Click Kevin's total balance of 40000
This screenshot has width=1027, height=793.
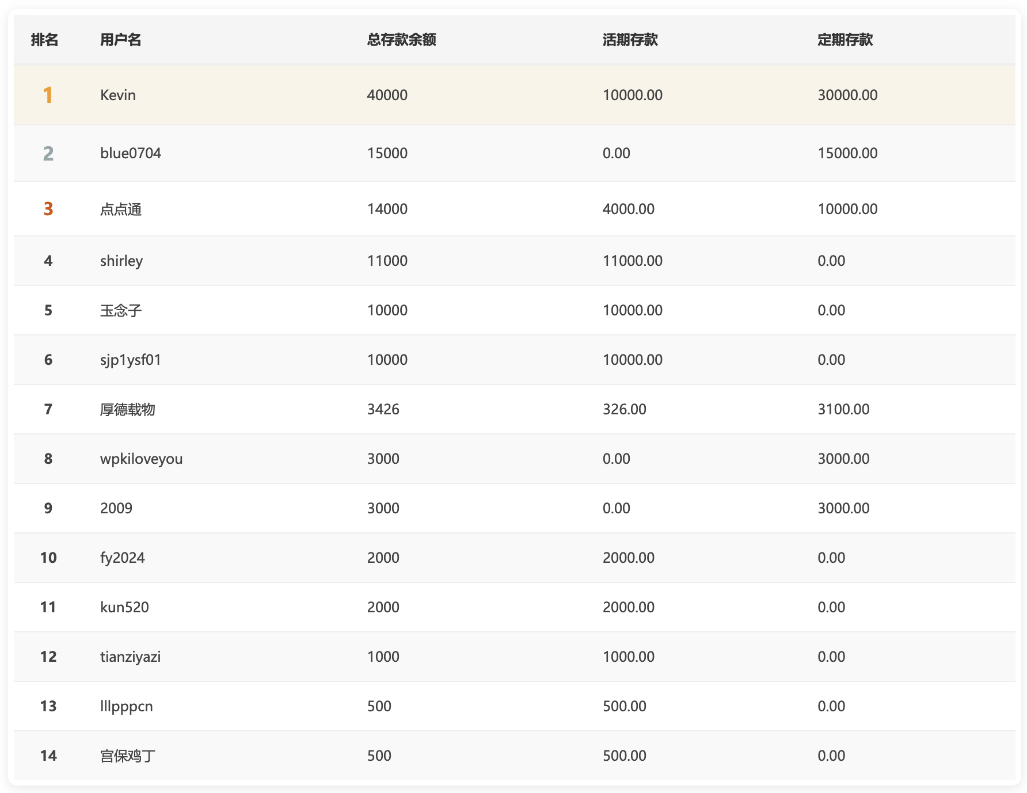point(387,94)
